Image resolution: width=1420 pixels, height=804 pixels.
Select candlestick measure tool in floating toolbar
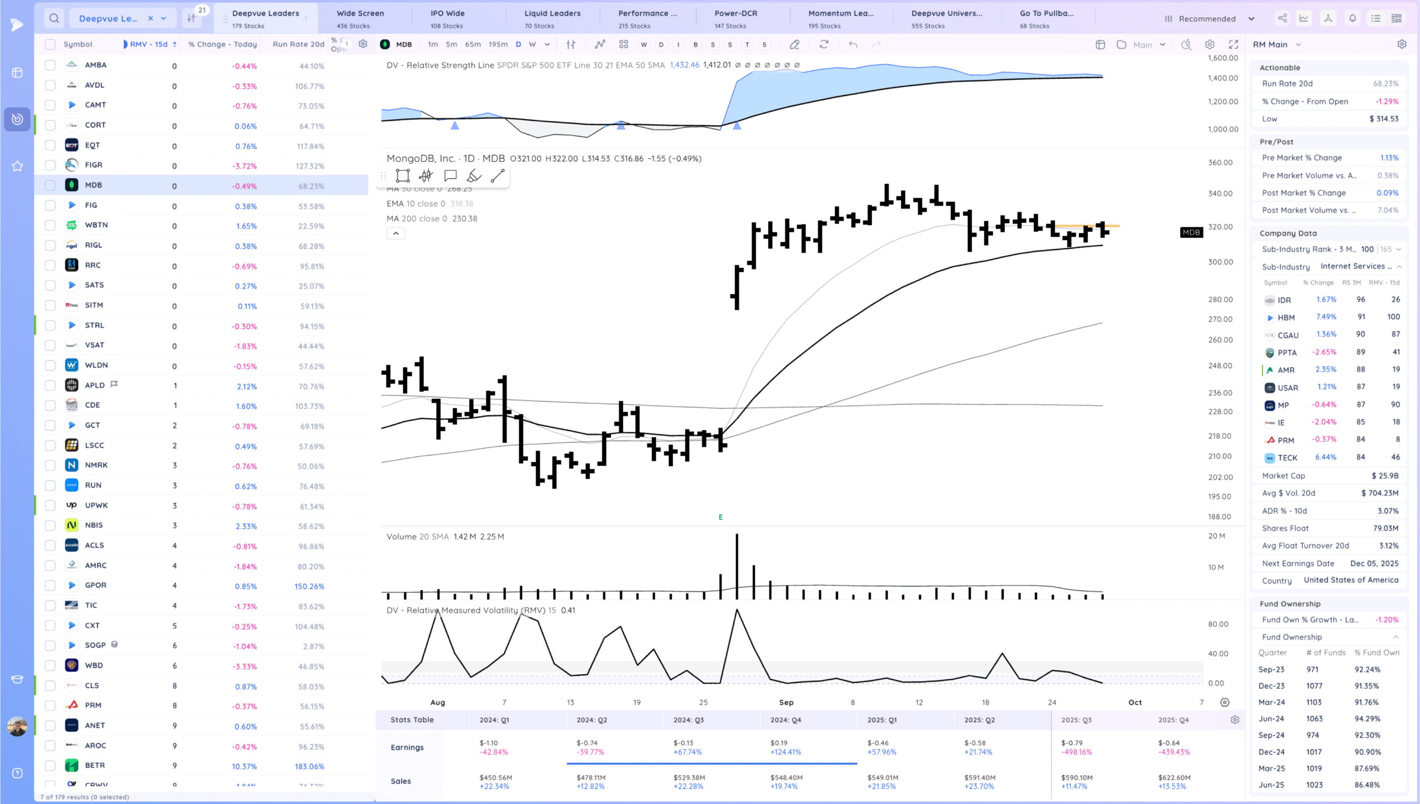426,176
